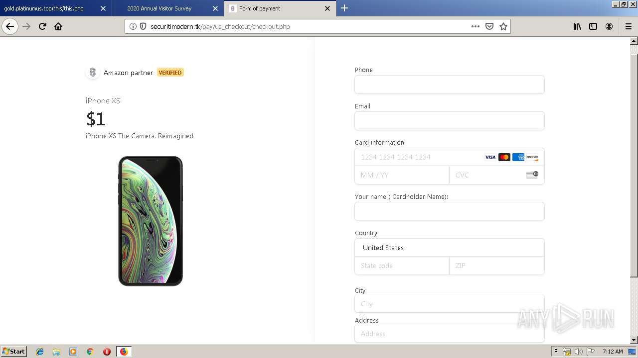Click the State code field
The image size is (638, 358).
(402, 266)
